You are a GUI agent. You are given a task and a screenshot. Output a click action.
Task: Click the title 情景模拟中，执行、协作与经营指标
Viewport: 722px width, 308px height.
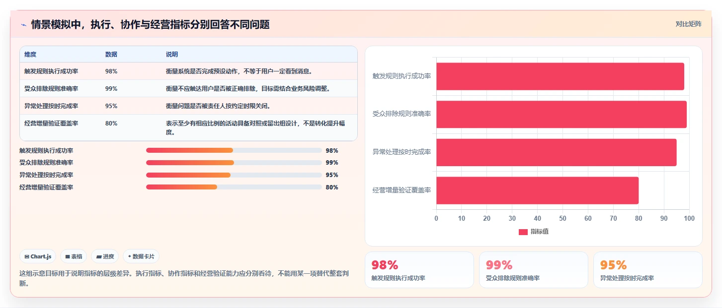pos(150,25)
